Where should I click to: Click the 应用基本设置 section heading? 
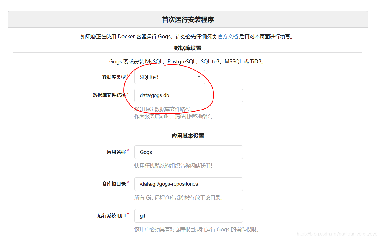(x=188, y=136)
